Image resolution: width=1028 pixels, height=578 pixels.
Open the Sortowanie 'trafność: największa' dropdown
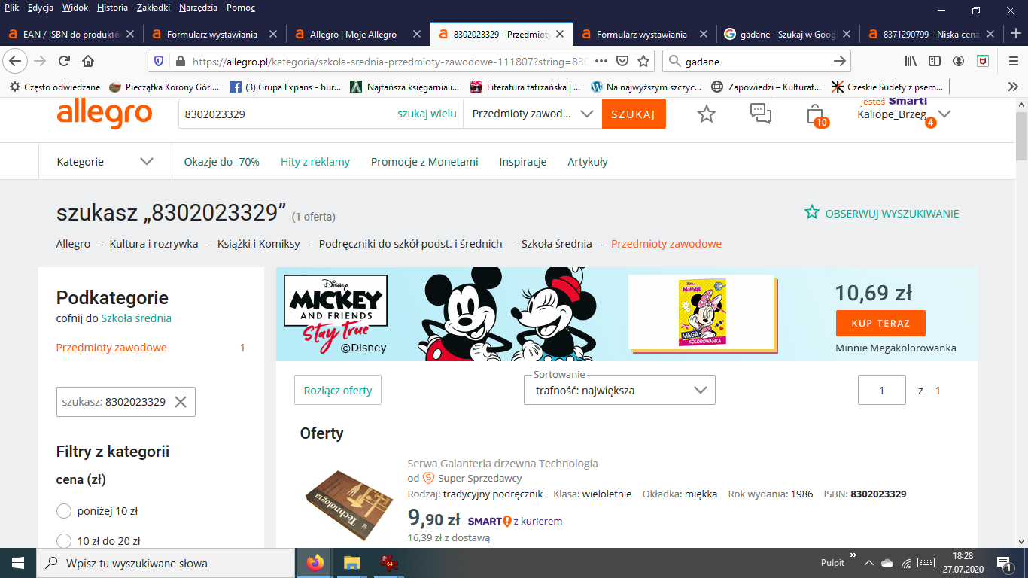pyautogui.click(x=619, y=391)
